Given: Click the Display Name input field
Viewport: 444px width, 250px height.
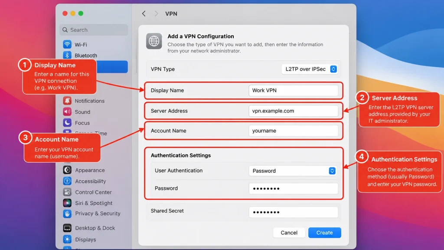Looking at the screenshot, I should click(x=294, y=90).
